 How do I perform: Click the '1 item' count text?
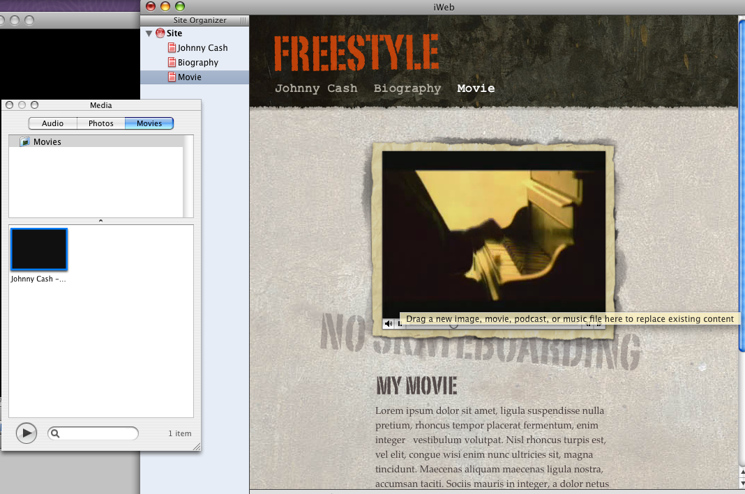pyautogui.click(x=179, y=433)
